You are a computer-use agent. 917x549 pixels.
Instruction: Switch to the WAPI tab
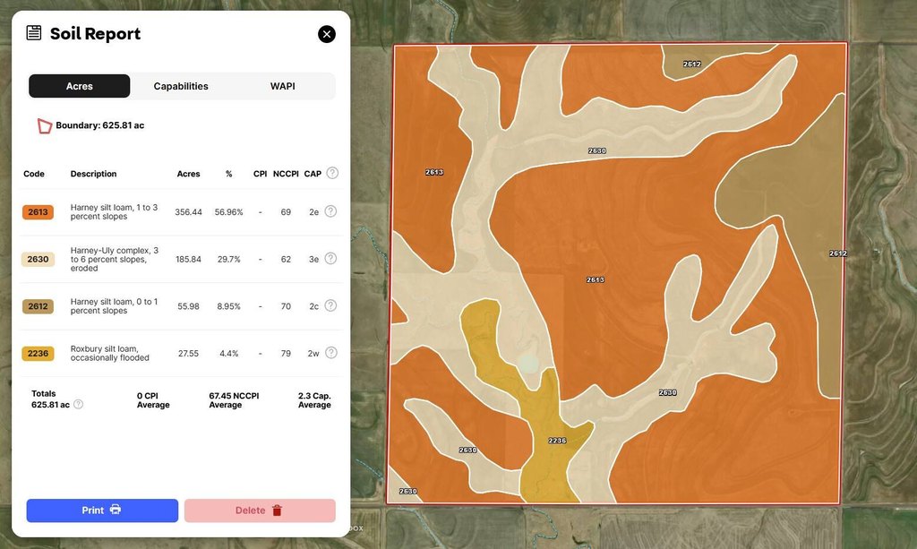pyautogui.click(x=282, y=86)
